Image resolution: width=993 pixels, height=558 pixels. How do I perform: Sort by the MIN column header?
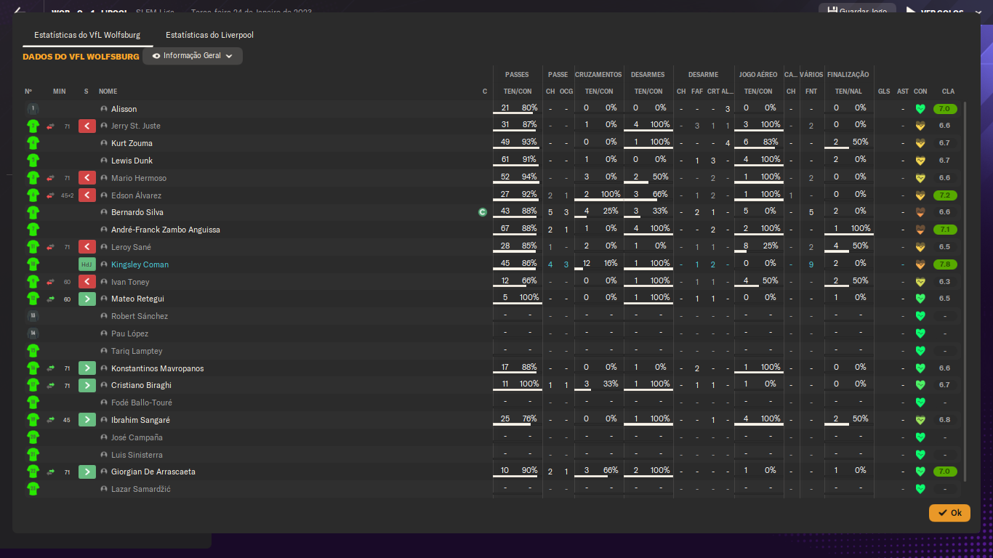pyautogui.click(x=60, y=92)
